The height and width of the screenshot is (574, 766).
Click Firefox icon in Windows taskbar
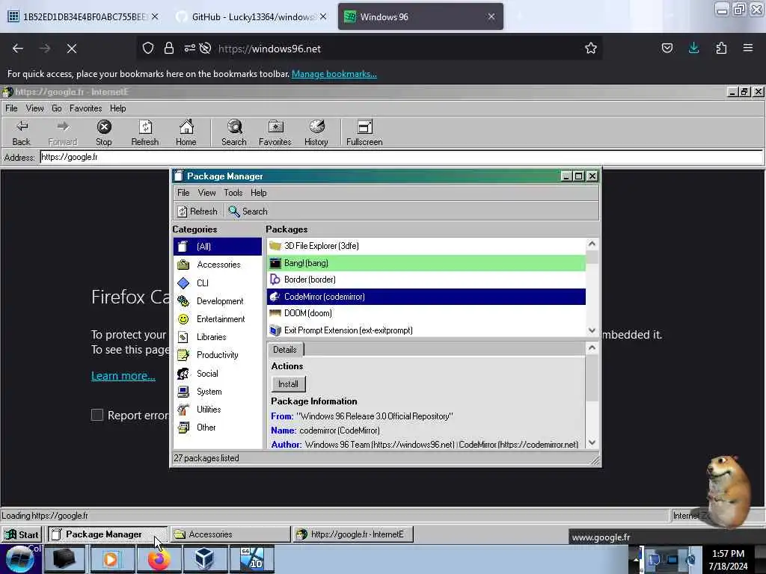159,559
